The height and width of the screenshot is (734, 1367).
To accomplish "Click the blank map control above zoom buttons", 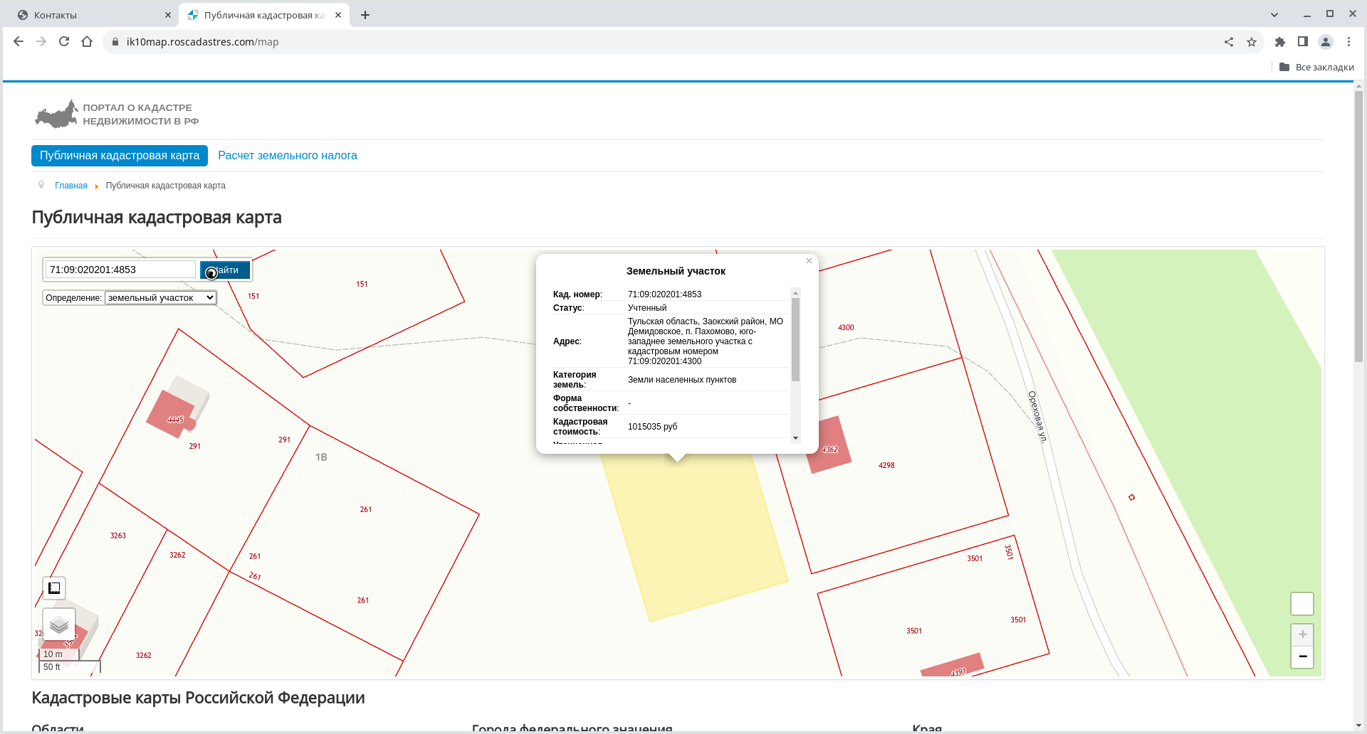I will pos(1302,604).
